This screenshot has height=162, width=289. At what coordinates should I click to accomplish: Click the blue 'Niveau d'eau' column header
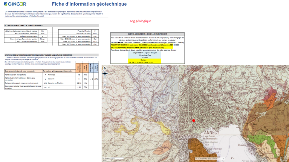pos(91,68)
